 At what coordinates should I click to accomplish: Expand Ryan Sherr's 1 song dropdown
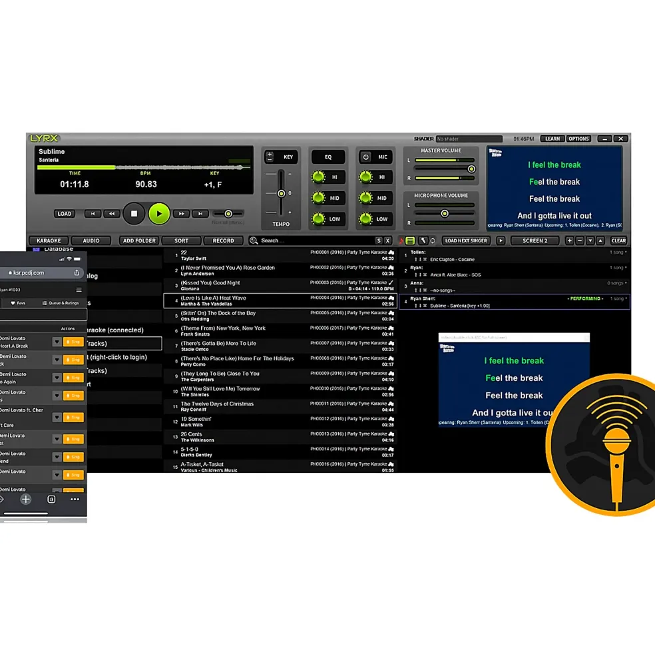click(x=618, y=299)
